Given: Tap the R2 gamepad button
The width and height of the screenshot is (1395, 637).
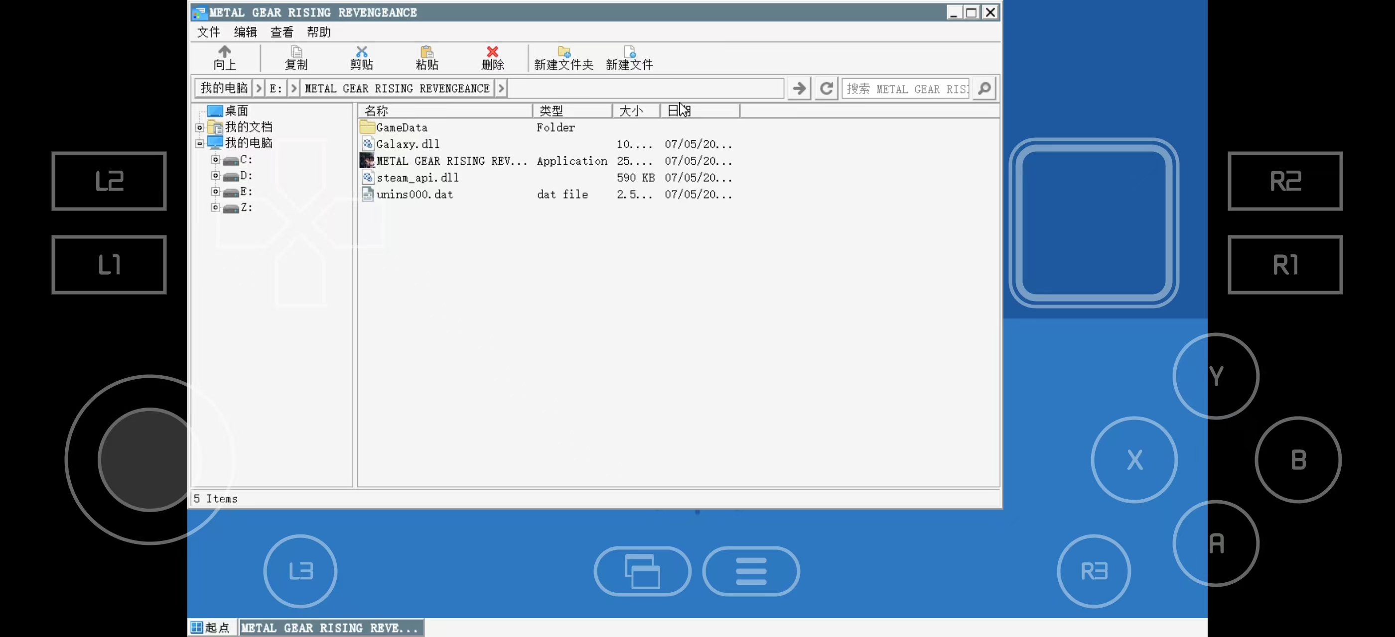Looking at the screenshot, I should tap(1285, 181).
